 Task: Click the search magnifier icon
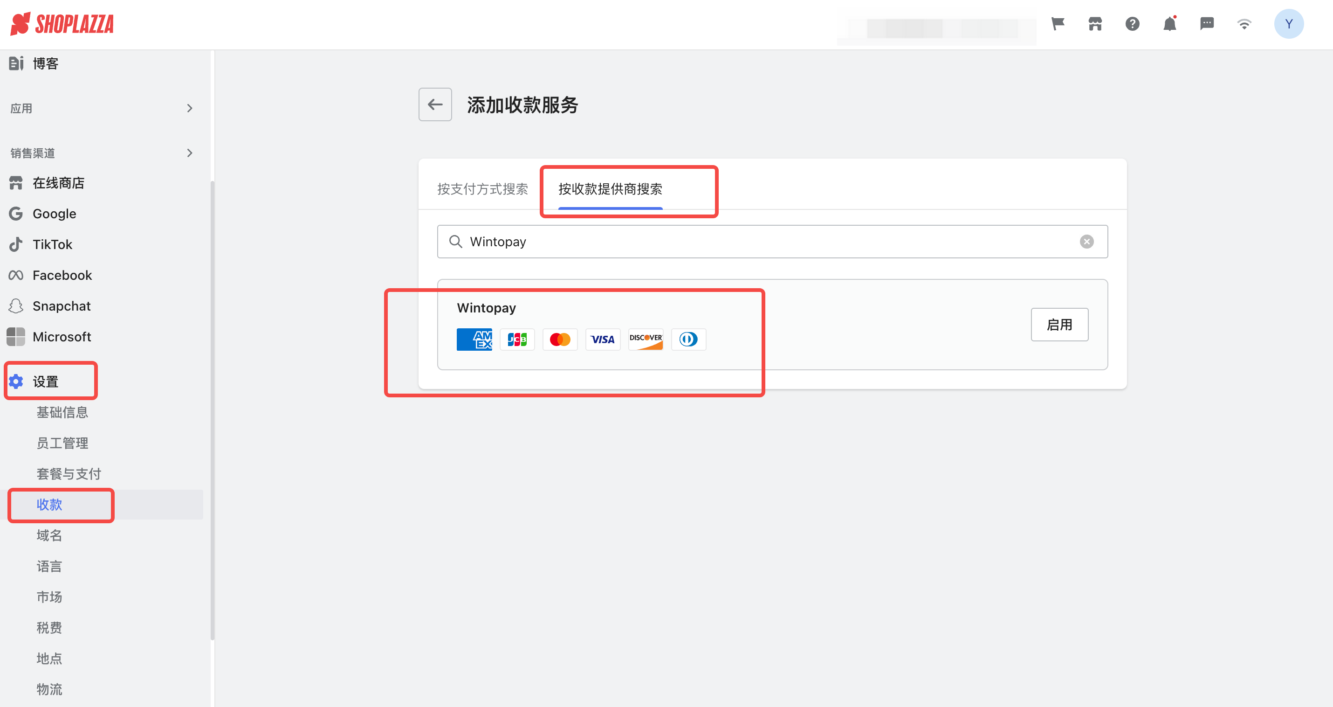point(455,242)
